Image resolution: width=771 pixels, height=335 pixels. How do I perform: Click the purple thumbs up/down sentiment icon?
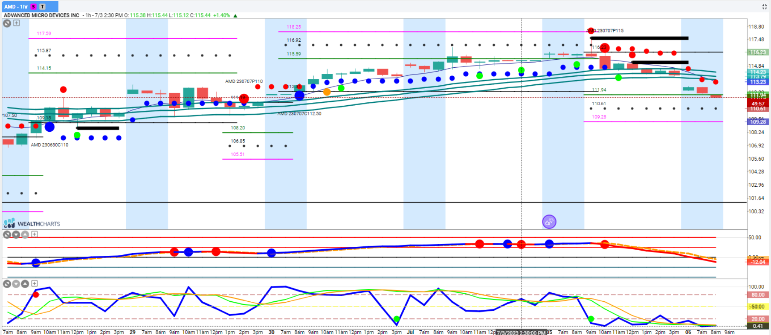tap(549, 222)
